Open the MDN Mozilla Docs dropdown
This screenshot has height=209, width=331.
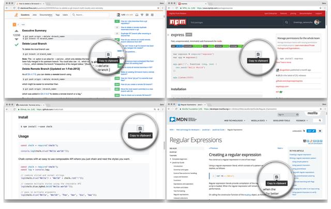259,121
